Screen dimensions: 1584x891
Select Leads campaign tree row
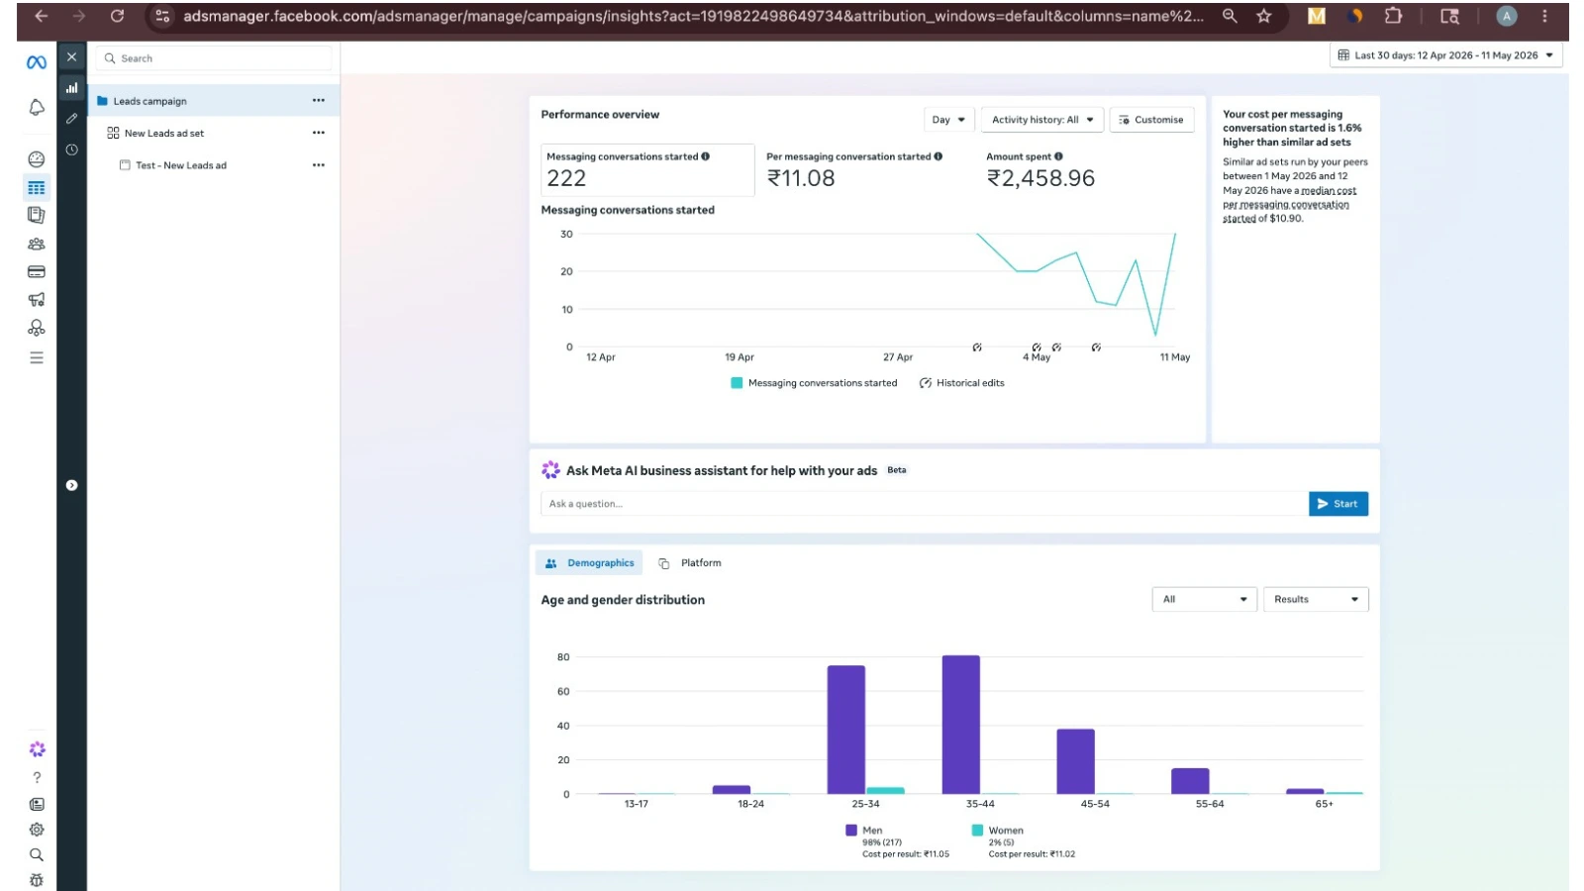213,100
